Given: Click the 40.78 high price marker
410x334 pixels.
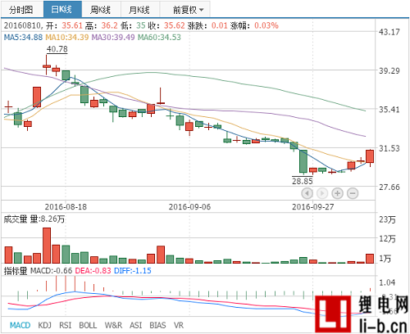Looking at the screenshot, I should pyautogui.click(x=57, y=49).
